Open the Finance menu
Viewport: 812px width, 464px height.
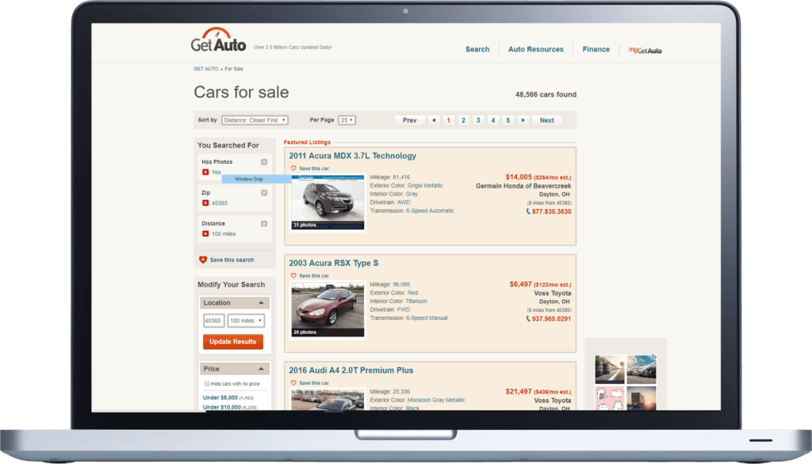[x=596, y=49]
